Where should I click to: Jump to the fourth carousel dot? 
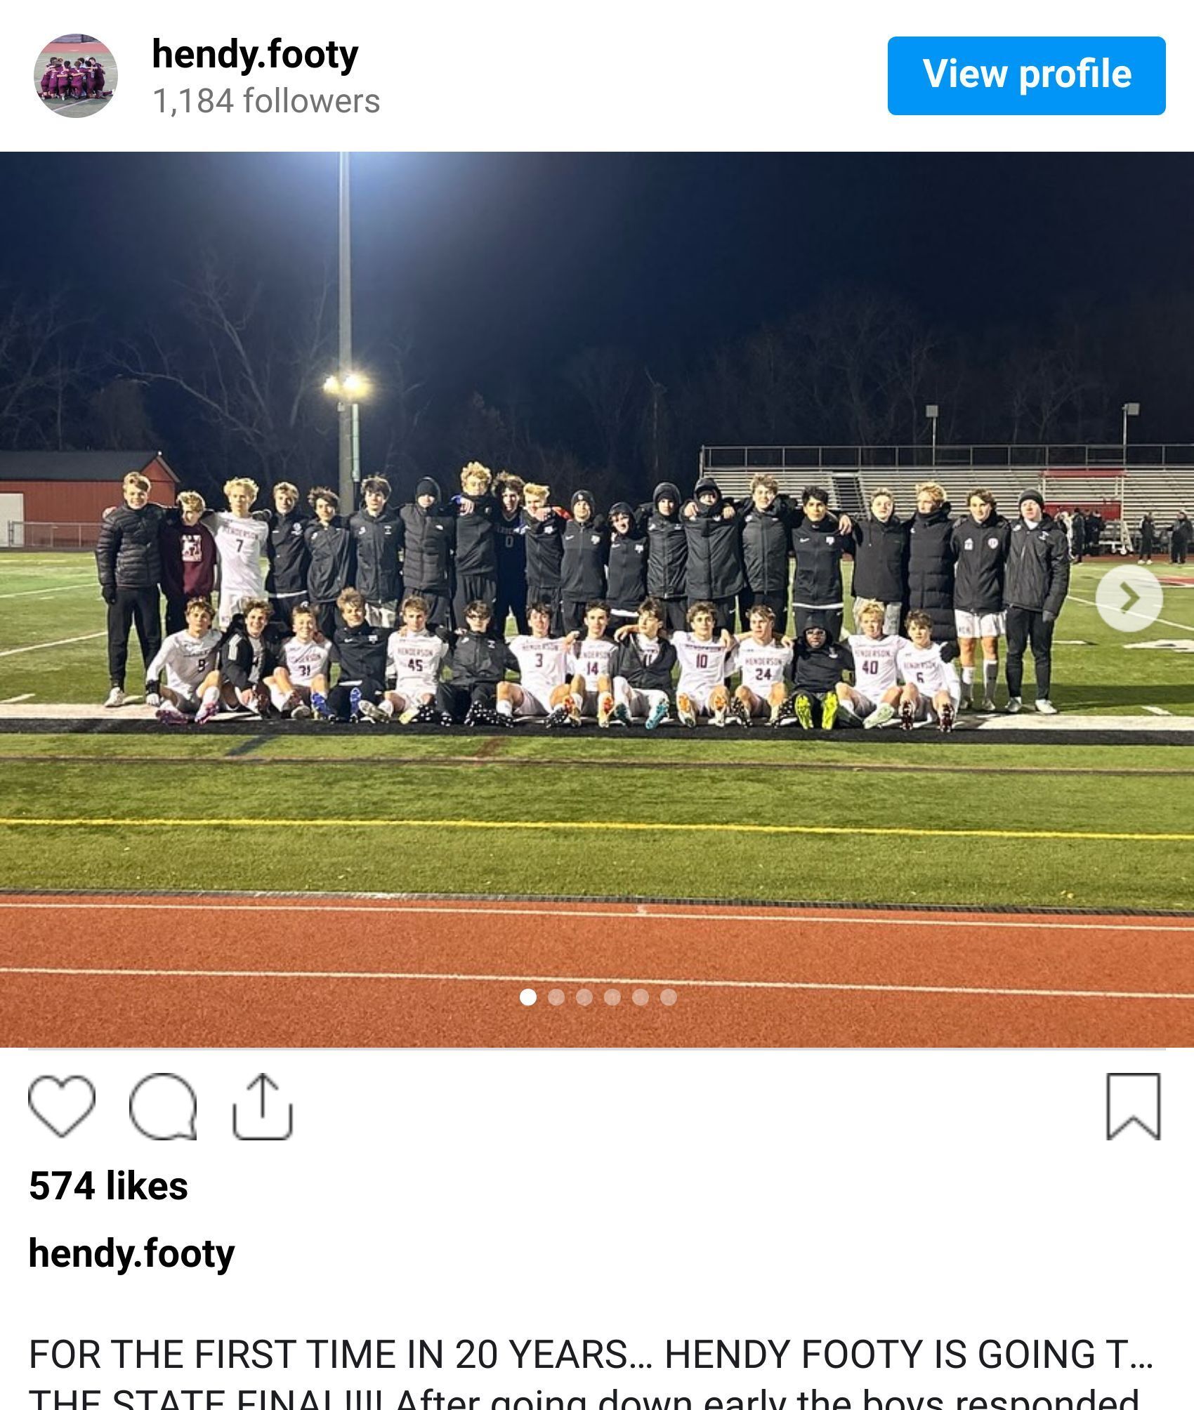point(612,997)
